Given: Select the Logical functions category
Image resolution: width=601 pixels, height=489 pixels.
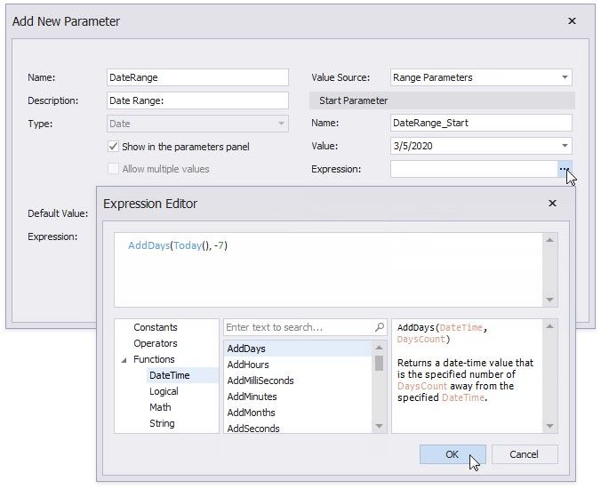Looking at the screenshot, I should pyautogui.click(x=164, y=391).
